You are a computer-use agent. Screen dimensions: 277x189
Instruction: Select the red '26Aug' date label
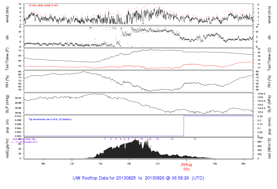[x=186, y=165]
